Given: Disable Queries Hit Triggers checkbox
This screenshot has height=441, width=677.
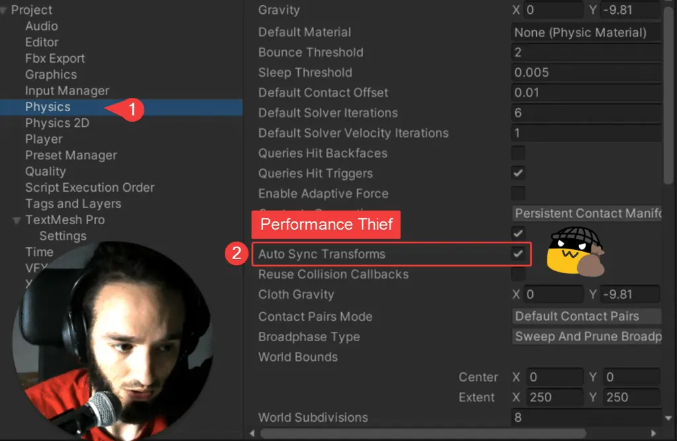Looking at the screenshot, I should pos(518,173).
